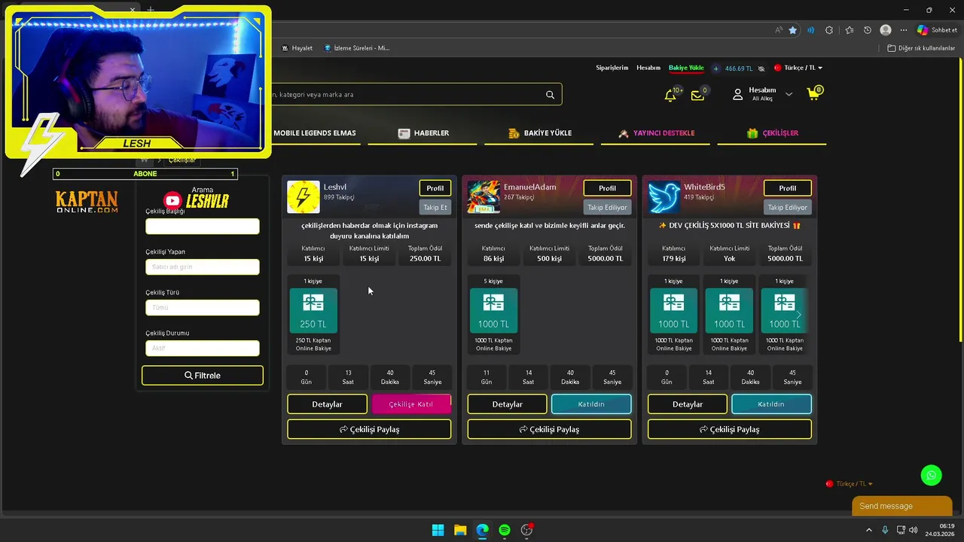964x542 pixels.
Task: Open the YAYINCI DESTEKLE tab
Action: coord(656,133)
